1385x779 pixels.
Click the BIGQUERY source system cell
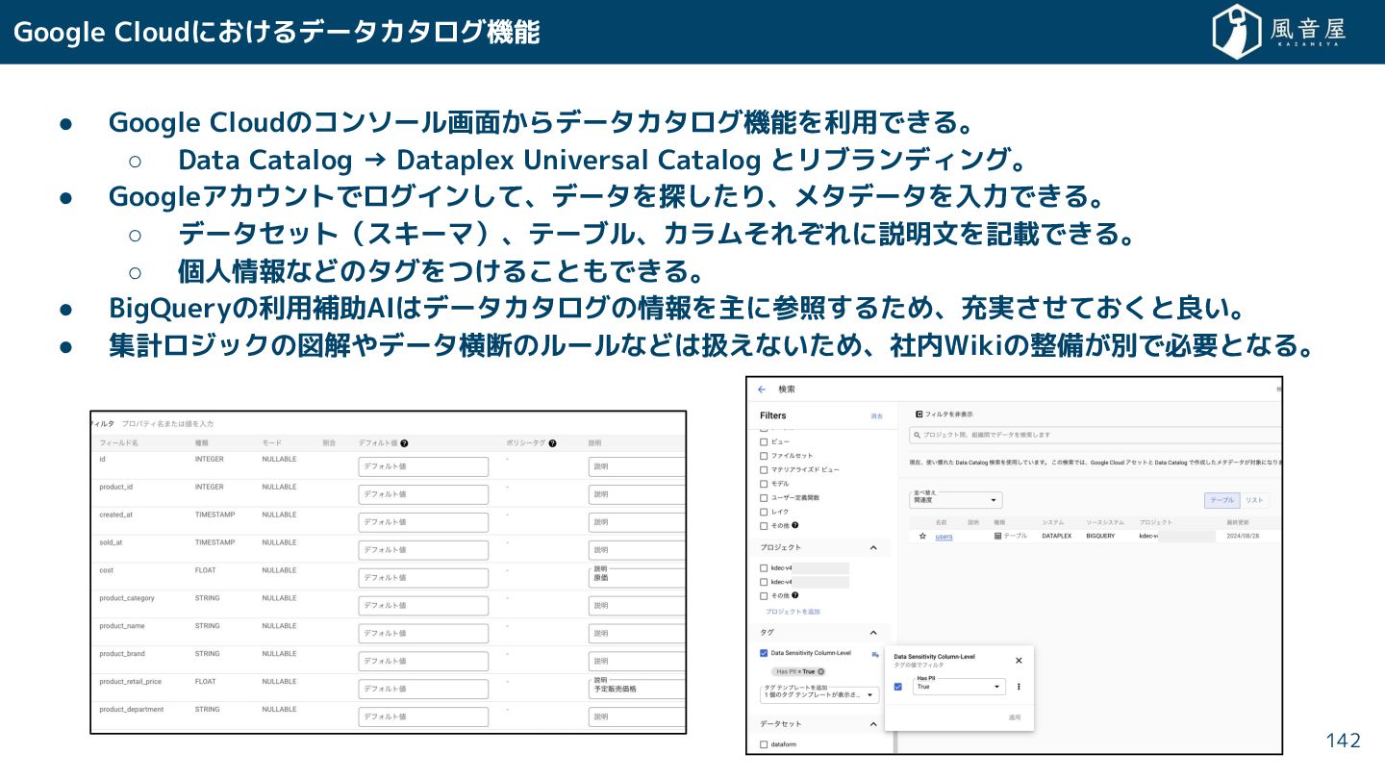(x=1100, y=536)
